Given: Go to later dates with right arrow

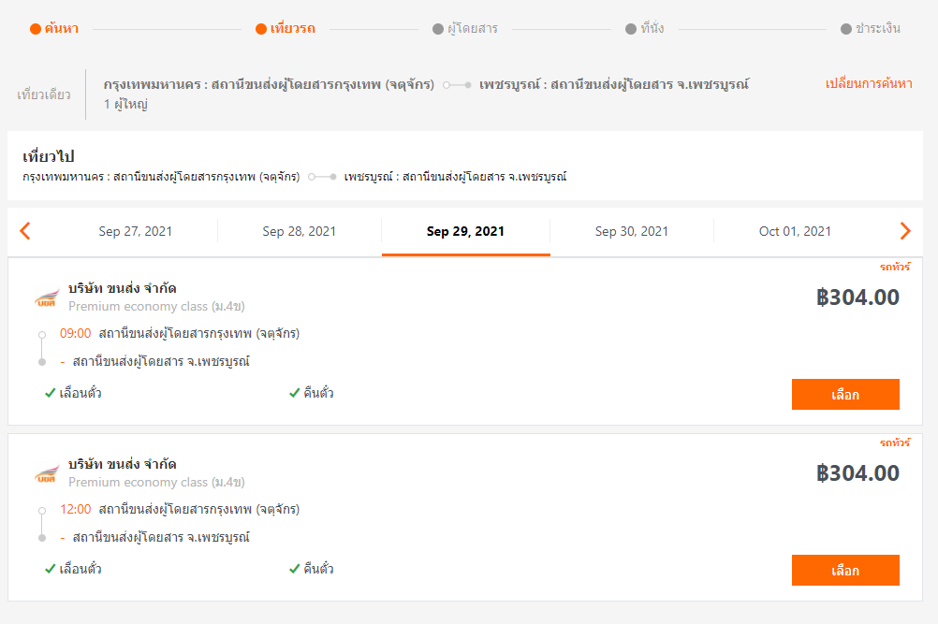Looking at the screenshot, I should 905,231.
